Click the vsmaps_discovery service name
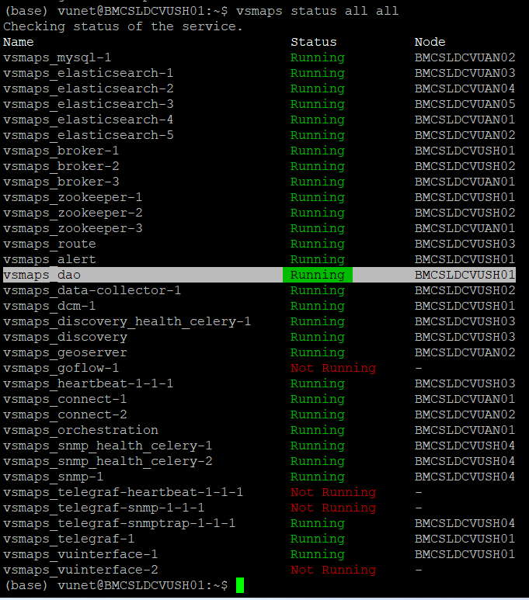Screen dimensions: 529x600 pos(65,337)
